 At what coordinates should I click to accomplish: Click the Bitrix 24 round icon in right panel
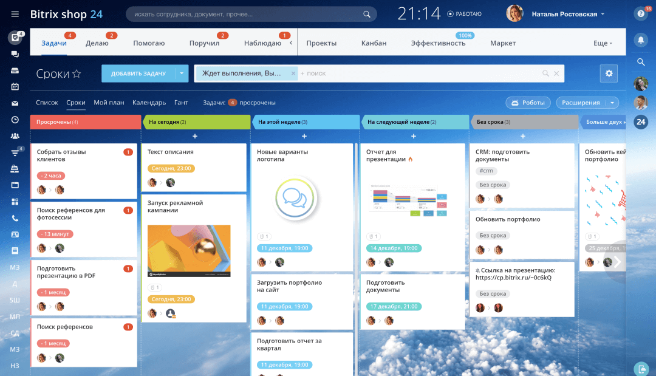(641, 121)
